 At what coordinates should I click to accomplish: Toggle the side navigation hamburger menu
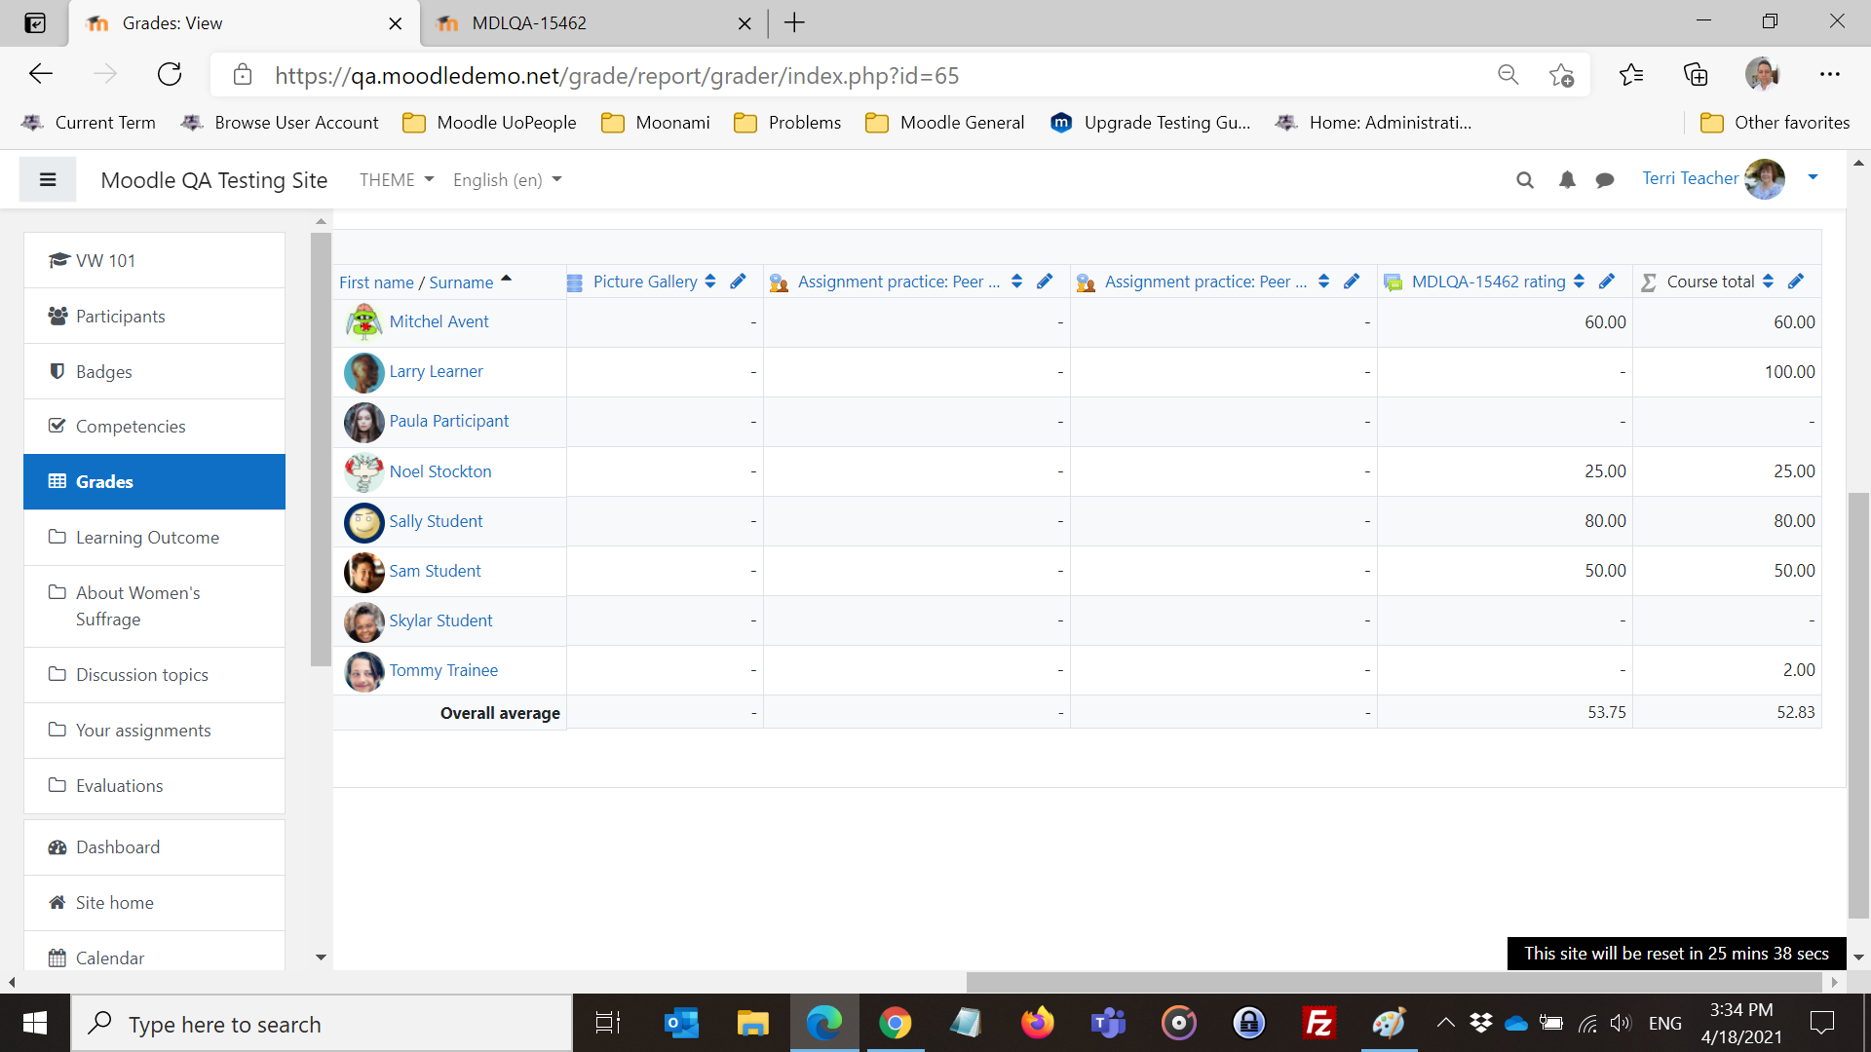(48, 180)
